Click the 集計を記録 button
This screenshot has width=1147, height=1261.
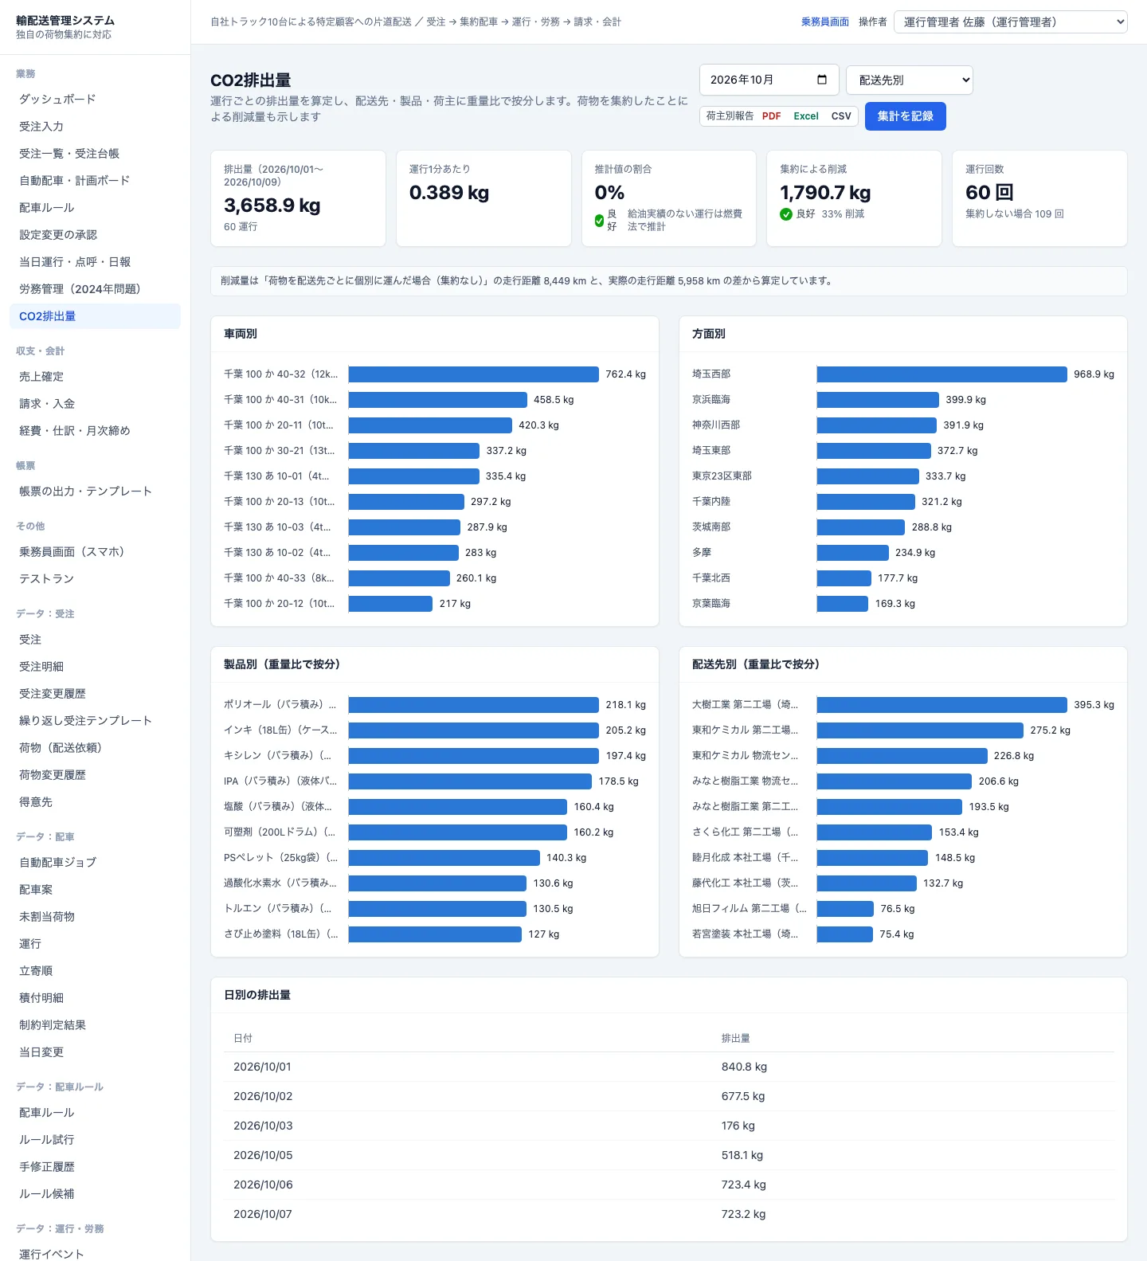905,116
